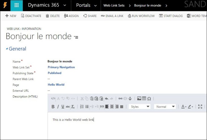
Task: Click the Name field value
Action: pyautogui.click(x=60, y=61)
